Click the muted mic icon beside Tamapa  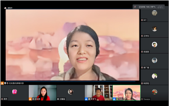pyautogui.click(x=142, y=99)
